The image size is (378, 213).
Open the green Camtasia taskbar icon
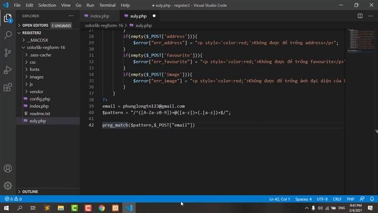[x=74, y=208]
